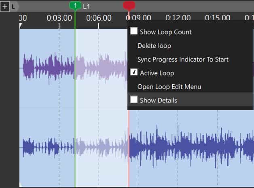Click the lower blue waveform channel
Viewport: 254px width, 188px height.
(x=136, y=147)
